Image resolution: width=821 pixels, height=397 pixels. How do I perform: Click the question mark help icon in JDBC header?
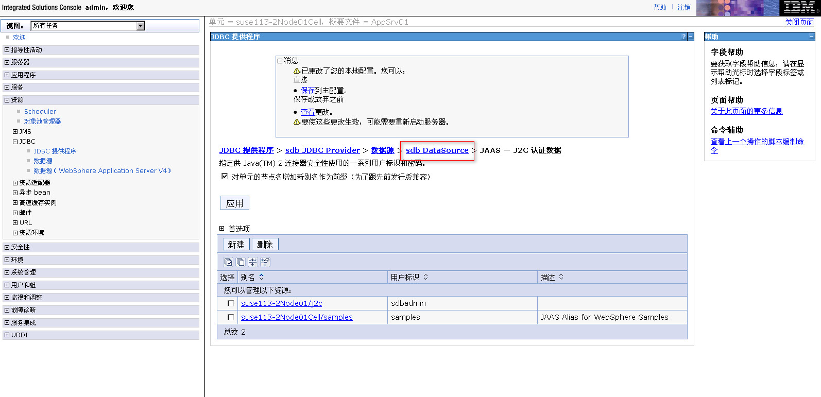684,37
